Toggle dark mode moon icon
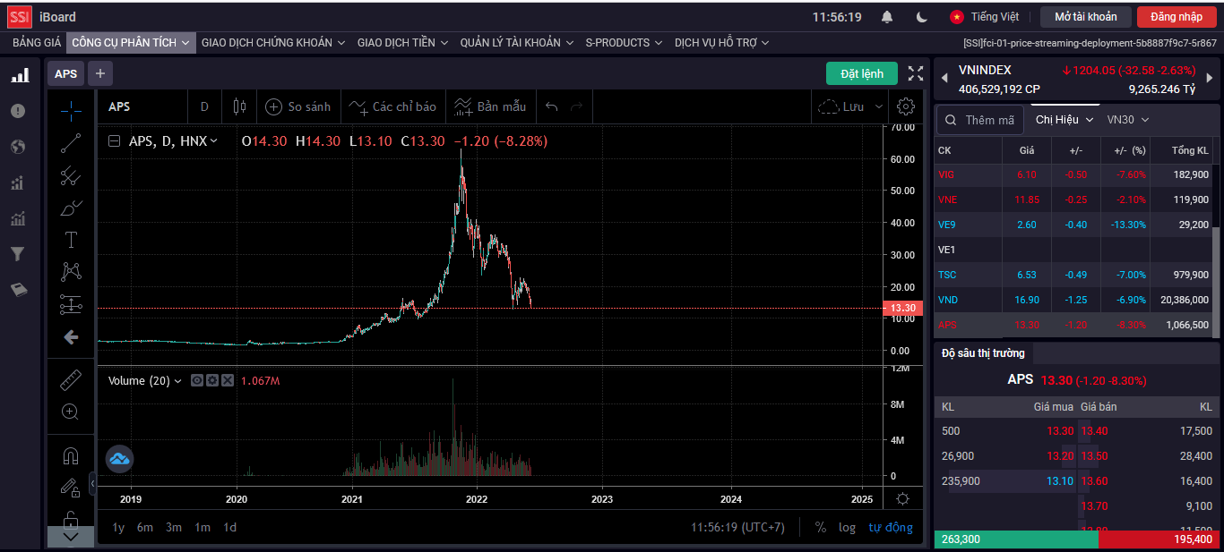The height and width of the screenshot is (552, 1224). [x=922, y=17]
